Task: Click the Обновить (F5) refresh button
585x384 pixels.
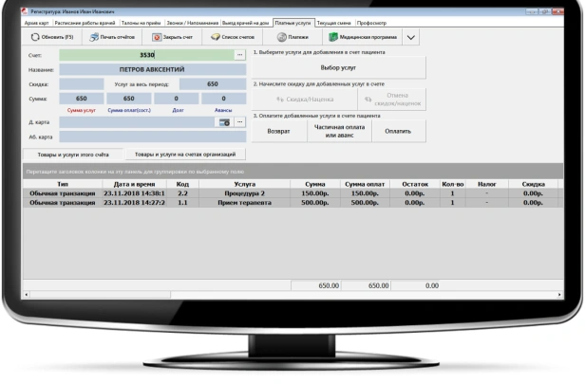Action: click(x=53, y=37)
